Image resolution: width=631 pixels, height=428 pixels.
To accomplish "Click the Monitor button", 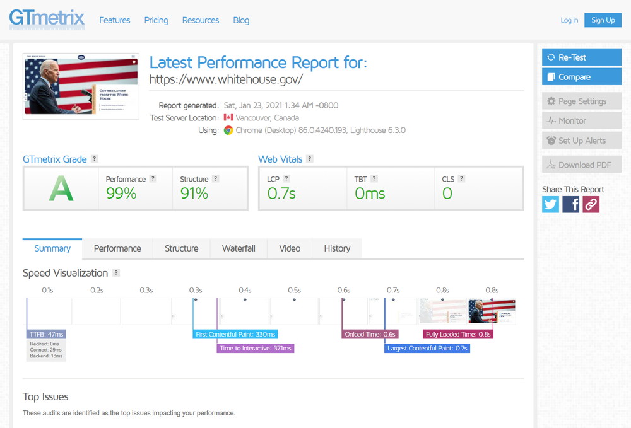I will (x=582, y=120).
